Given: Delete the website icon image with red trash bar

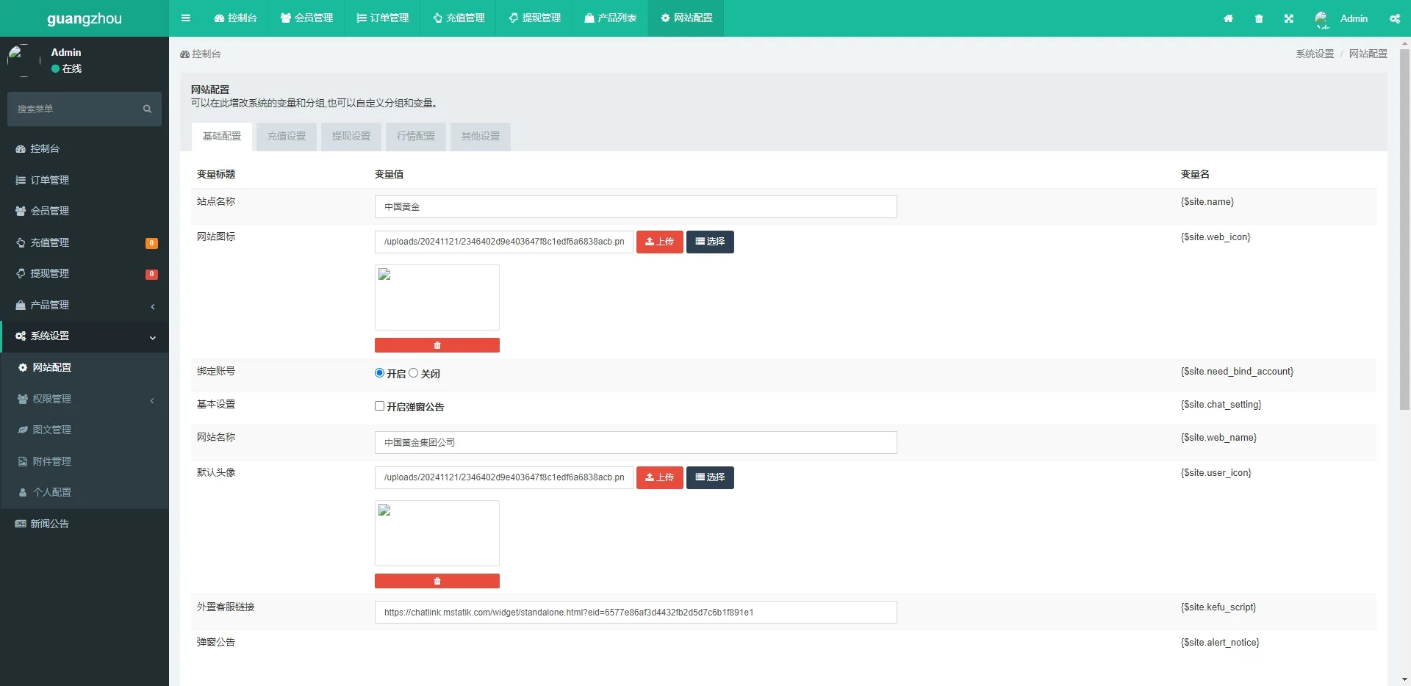Looking at the screenshot, I should click(437, 345).
